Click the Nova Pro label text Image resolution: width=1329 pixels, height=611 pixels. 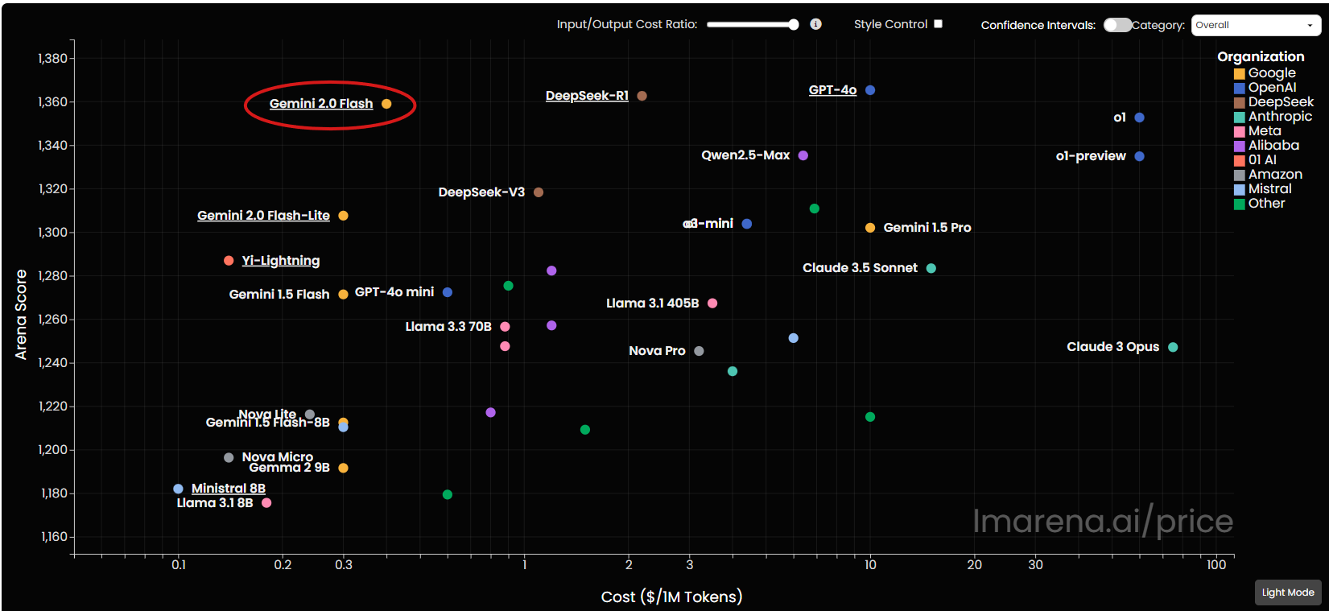pyautogui.click(x=657, y=351)
